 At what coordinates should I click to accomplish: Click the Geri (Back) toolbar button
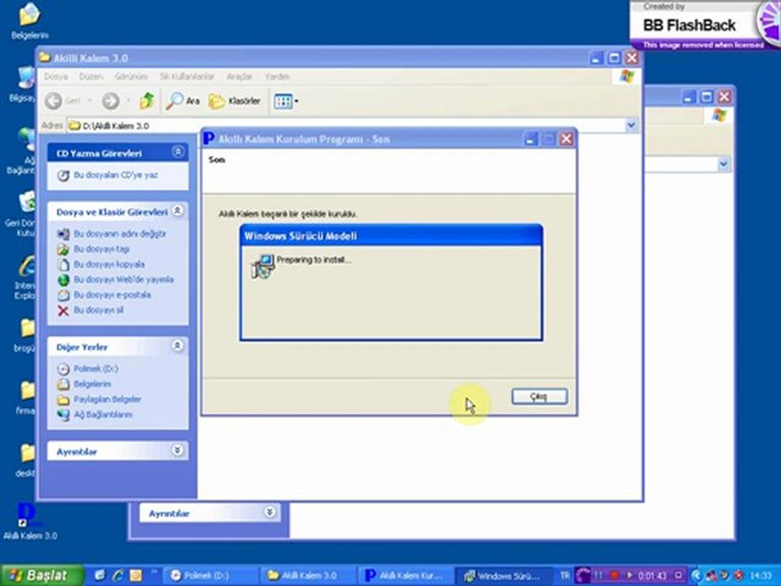coord(63,101)
